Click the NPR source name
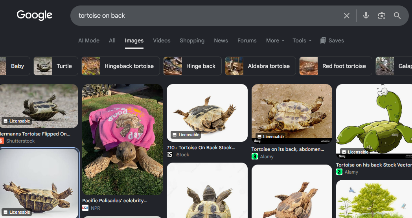Viewport: 412px width, 218px height. (96, 208)
